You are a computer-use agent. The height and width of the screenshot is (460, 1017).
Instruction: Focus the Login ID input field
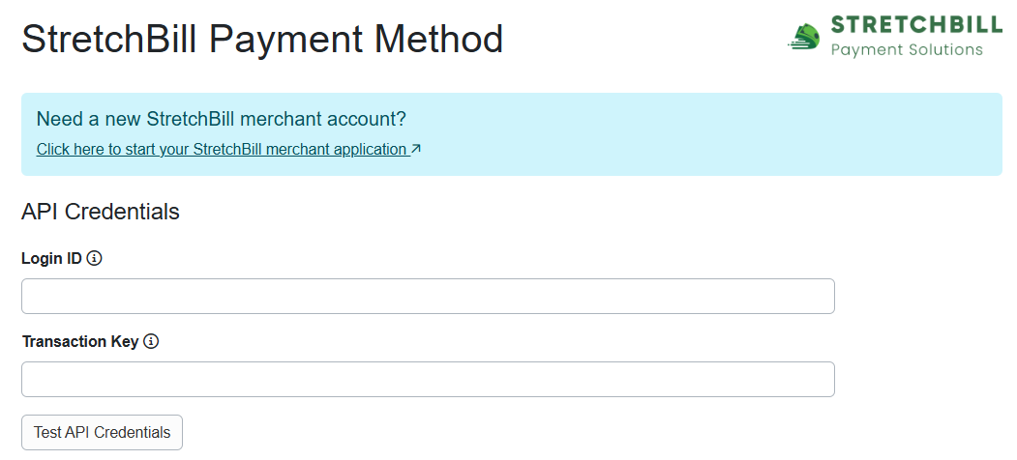click(428, 296)
